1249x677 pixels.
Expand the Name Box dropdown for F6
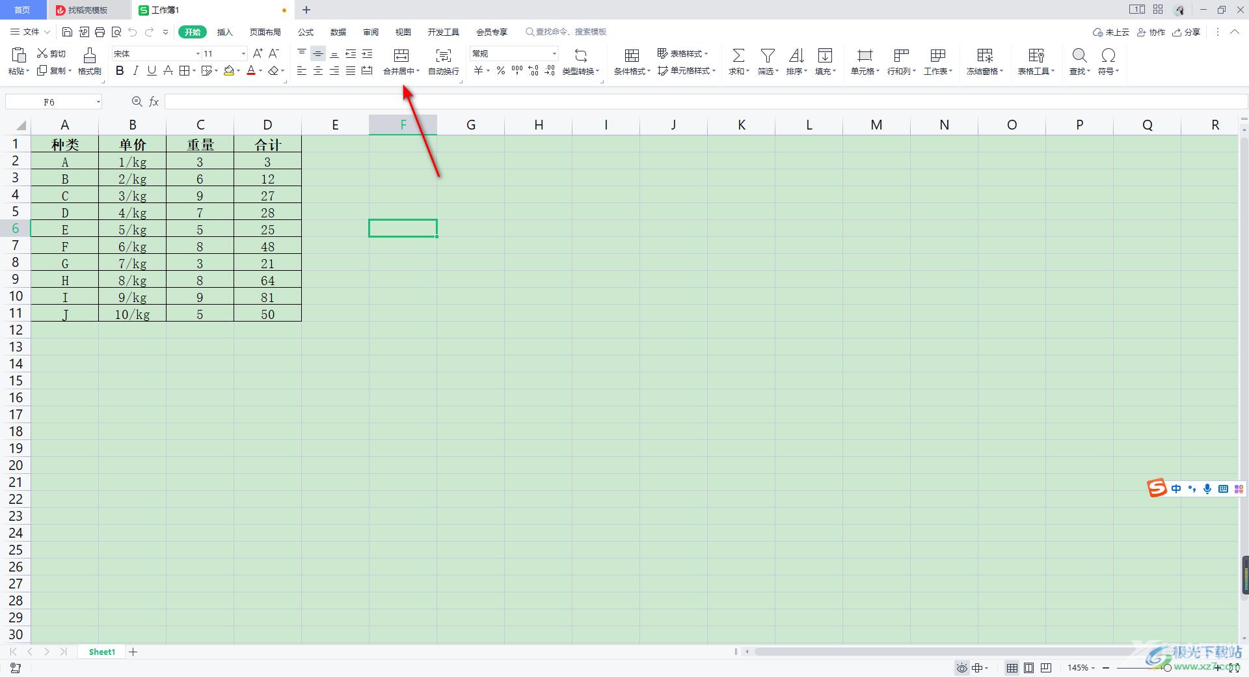click(98, 102)
